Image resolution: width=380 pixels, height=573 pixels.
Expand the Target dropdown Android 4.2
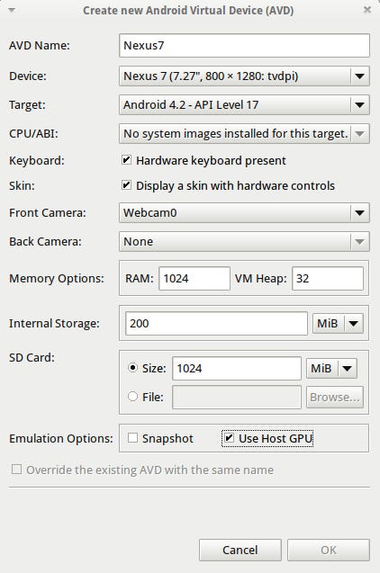pyautogui.click(x=244, y=105)
